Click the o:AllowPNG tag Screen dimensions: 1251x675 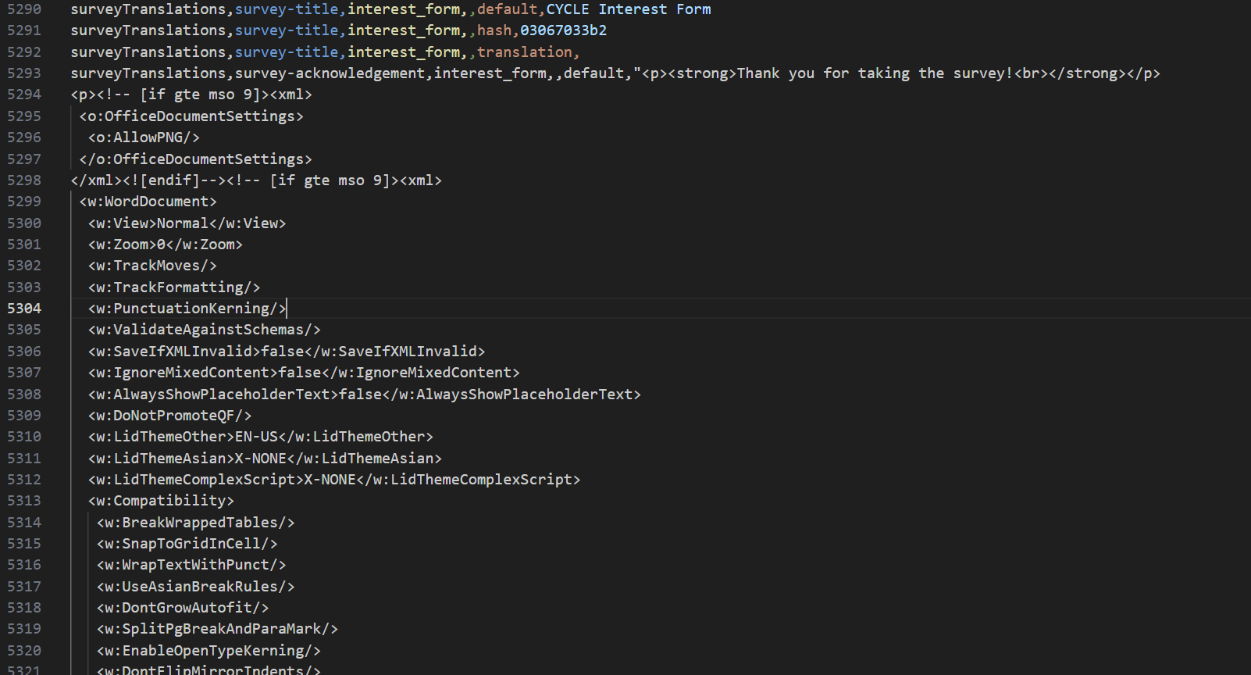point(144,137)
